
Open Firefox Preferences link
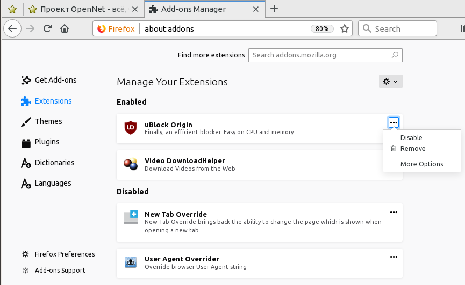(x=65, y=254)
